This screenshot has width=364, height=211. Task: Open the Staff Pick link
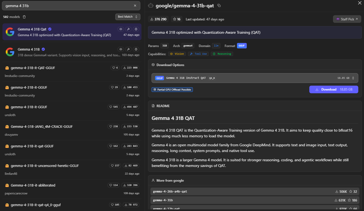347,19
